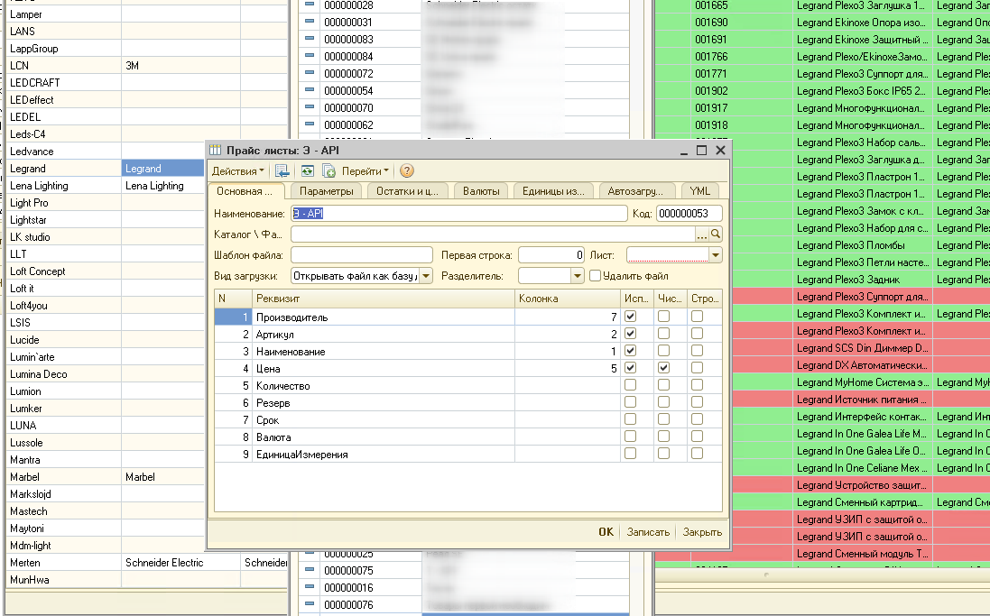Screen dimensions: 990x616
Task: Open the Валюты tab
Action: (x=481, y=191)
